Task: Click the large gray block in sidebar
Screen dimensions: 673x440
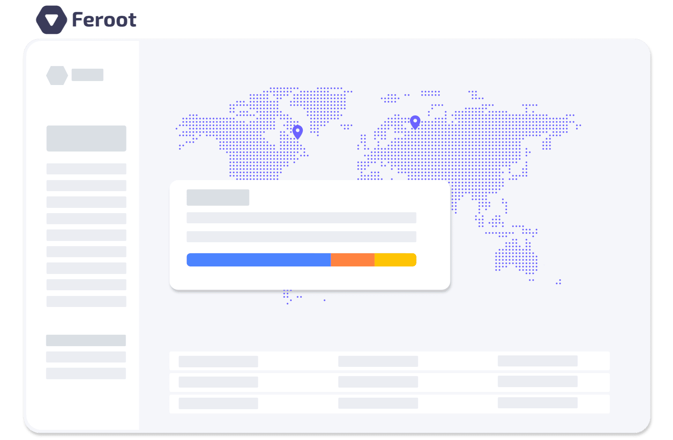Action: point(86,138)
